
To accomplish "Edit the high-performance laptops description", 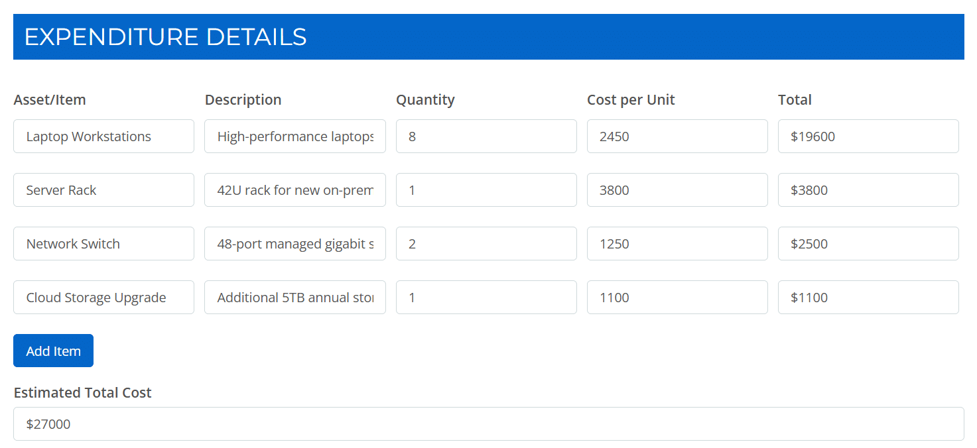I will coord(294,136).
